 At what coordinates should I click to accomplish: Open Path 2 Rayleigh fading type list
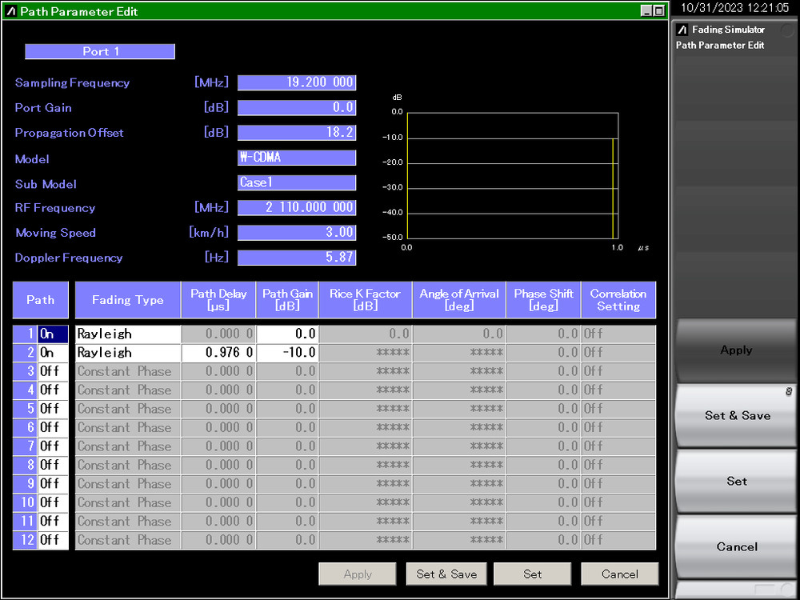point(128,353)
